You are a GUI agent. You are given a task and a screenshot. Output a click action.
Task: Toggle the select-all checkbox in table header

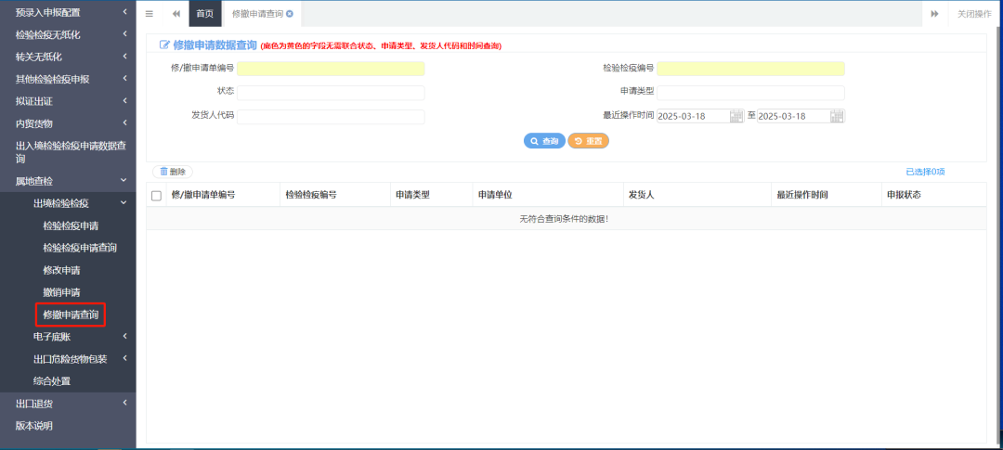(x=156, y=196)
